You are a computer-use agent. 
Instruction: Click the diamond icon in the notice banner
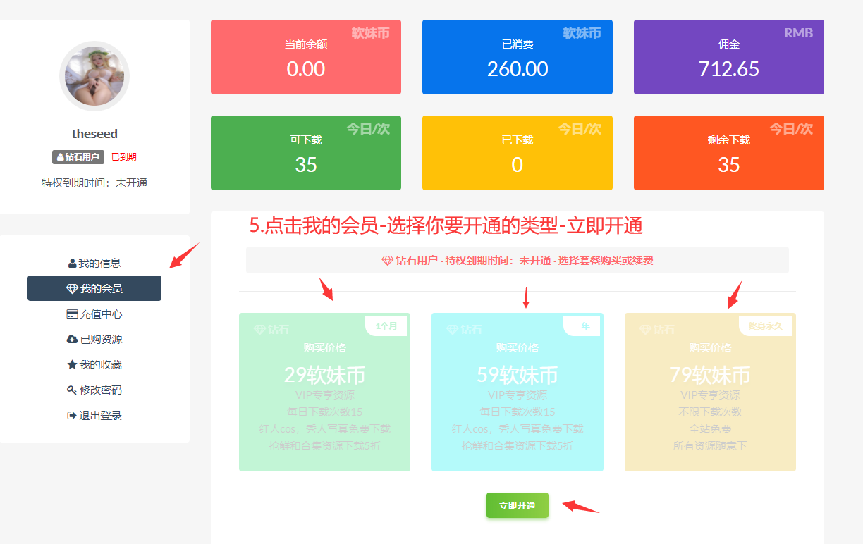(387, 261)
